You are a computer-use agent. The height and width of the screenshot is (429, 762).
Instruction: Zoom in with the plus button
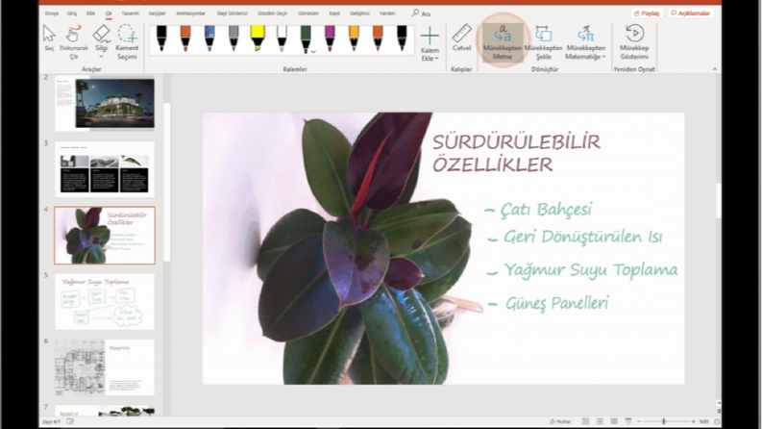(693, 421)
